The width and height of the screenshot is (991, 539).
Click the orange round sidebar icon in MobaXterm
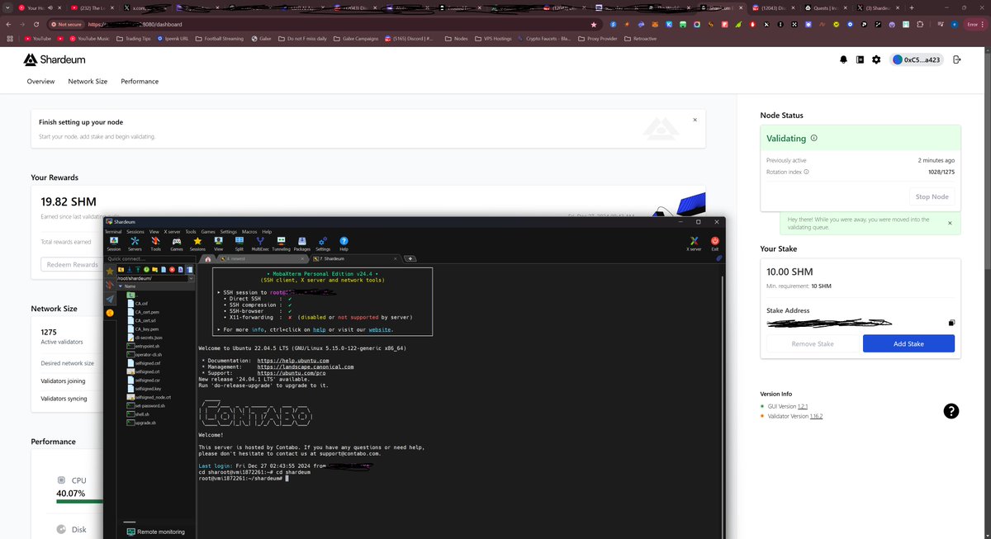pos(110,313)
